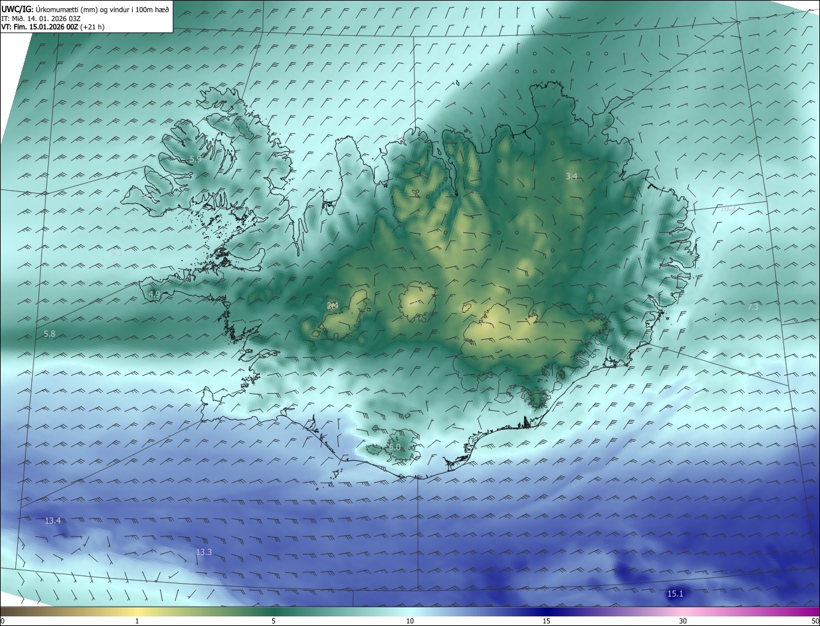Click the 1 label on the color scale

click(x=137, y=621)
